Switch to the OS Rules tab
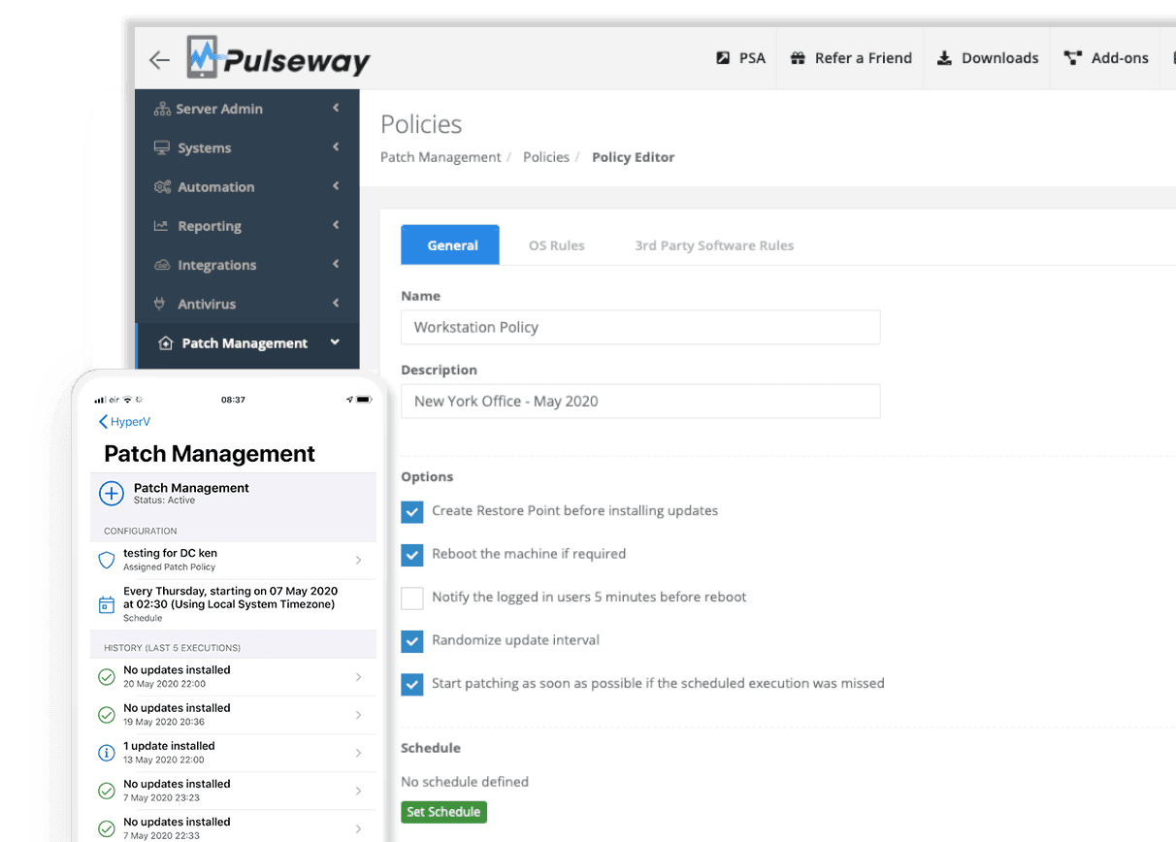This screenshot has width=1176, height=842. click(x=556, y=244)
